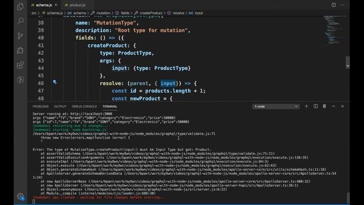Switch to the schema.js tab
The width and height of the screenshot is (364, 205).
(44, 5)
